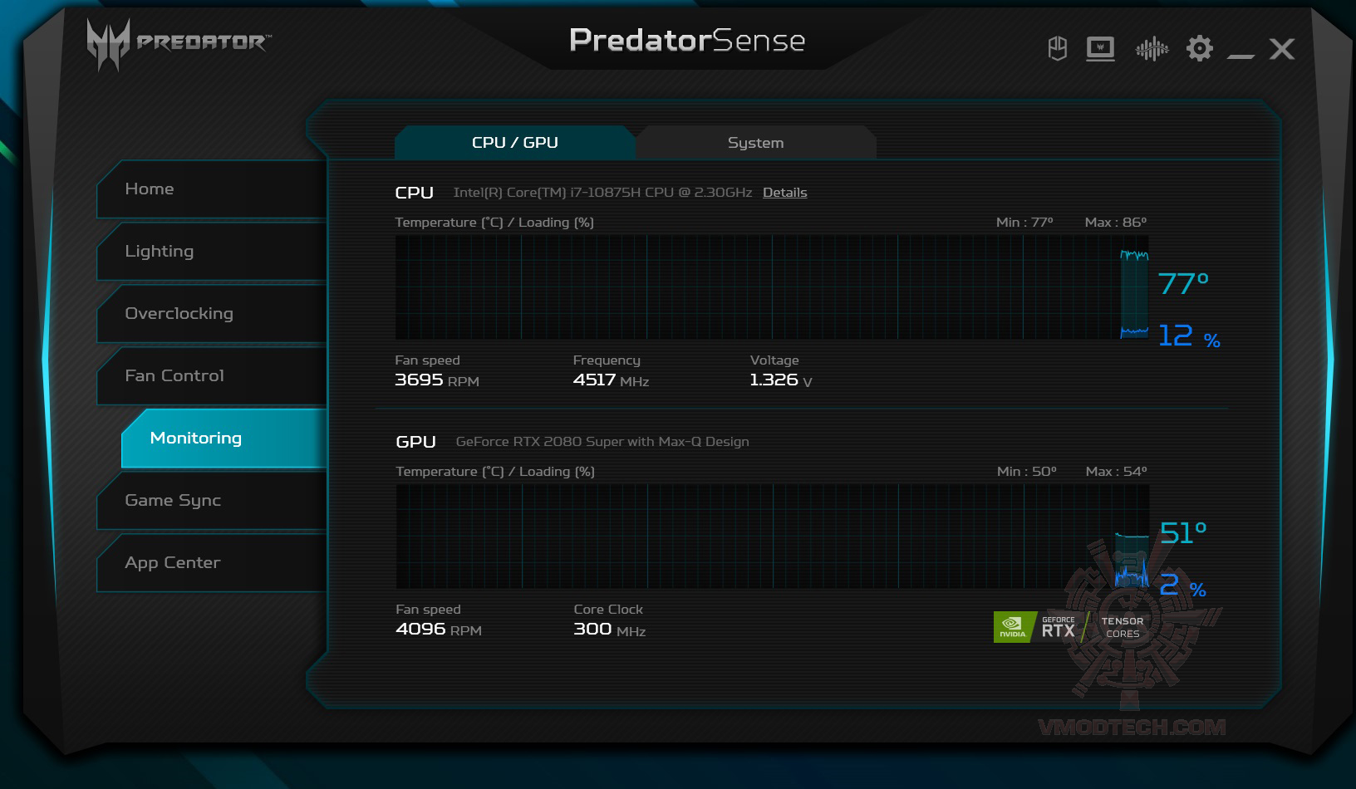Viewport: 1356px width, 789px height.
Task: Open App Center in the sidebar
Action: [212, 563]
